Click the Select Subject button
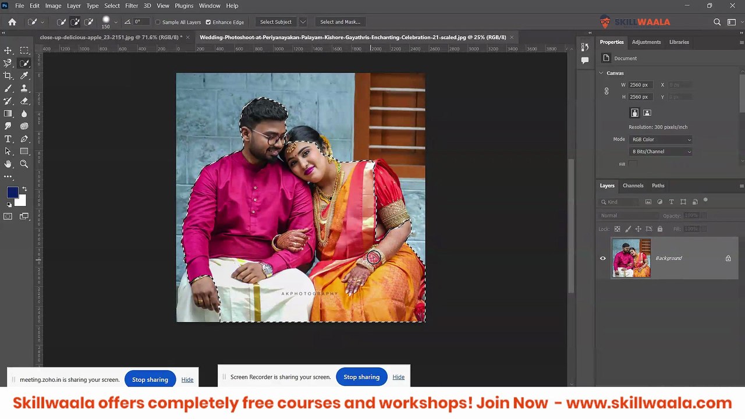The width and height of the screenshot is (745, 419). coord(275,22)
